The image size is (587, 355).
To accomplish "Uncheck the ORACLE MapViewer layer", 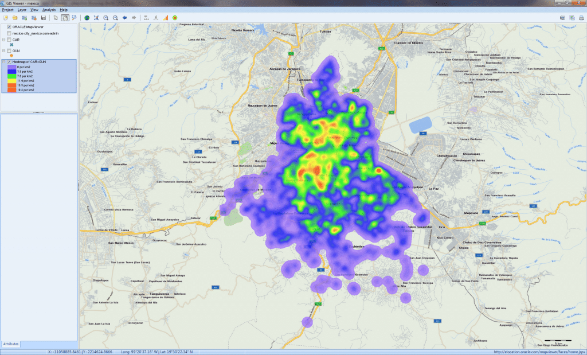I will [9, 27].
